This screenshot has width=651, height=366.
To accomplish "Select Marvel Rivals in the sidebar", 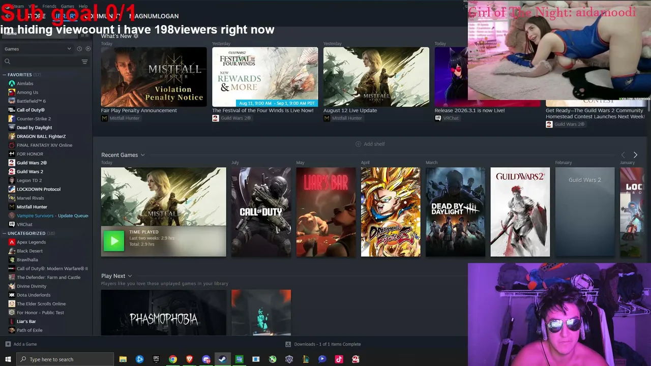I will 31,198.
